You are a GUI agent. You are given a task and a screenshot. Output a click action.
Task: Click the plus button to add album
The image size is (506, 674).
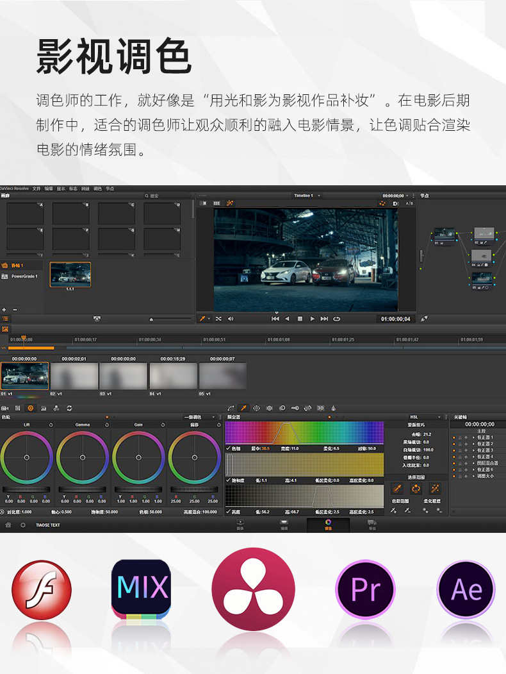(4, 310)
